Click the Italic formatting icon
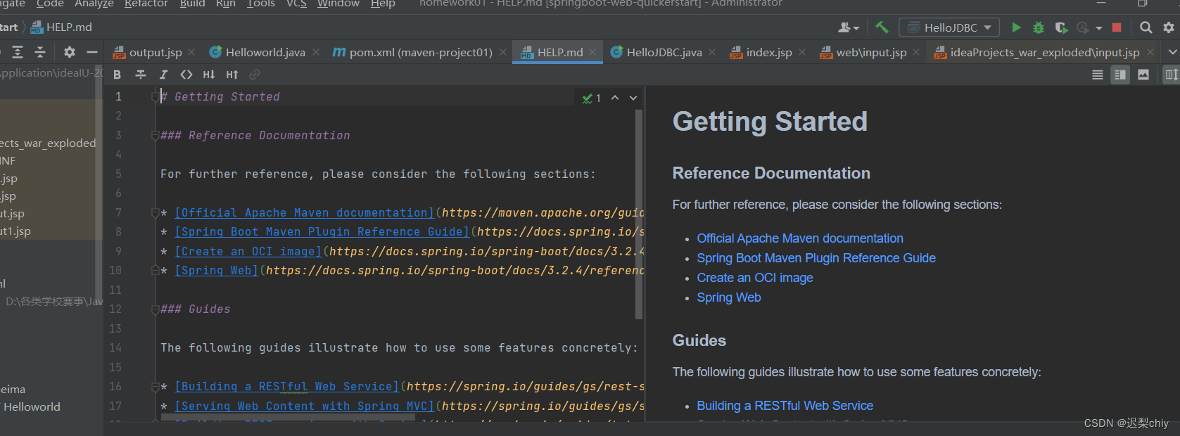 [x=163, y=75]
